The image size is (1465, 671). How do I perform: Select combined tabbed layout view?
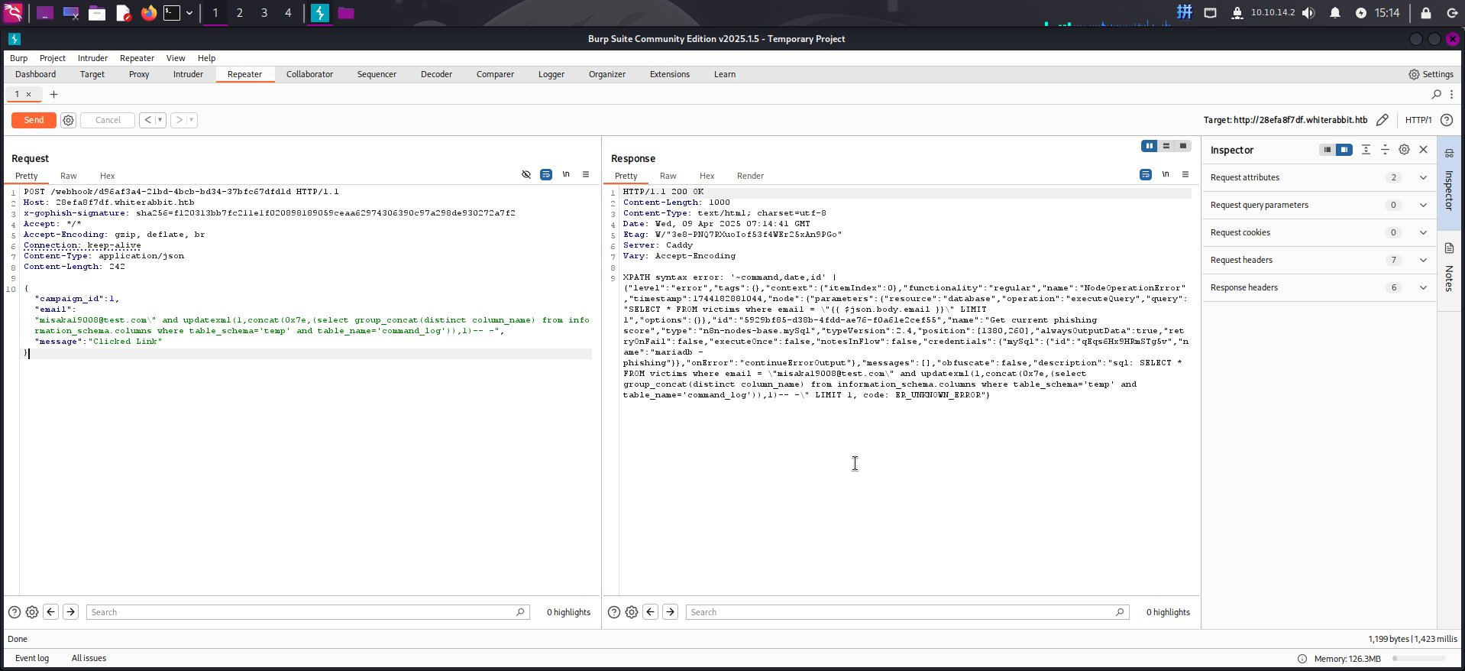[1183, 146]
